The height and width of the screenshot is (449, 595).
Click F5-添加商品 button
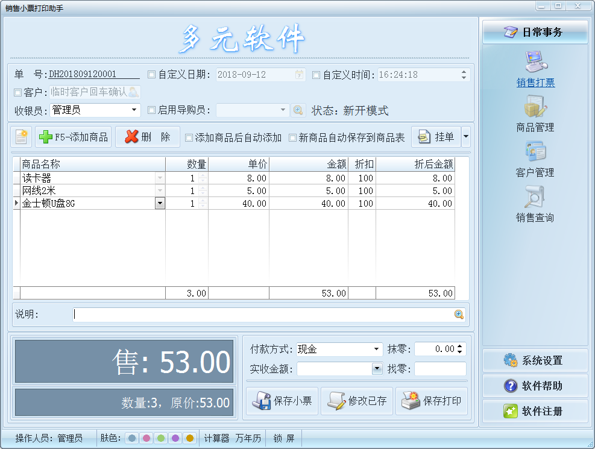[x=73, y=137]
